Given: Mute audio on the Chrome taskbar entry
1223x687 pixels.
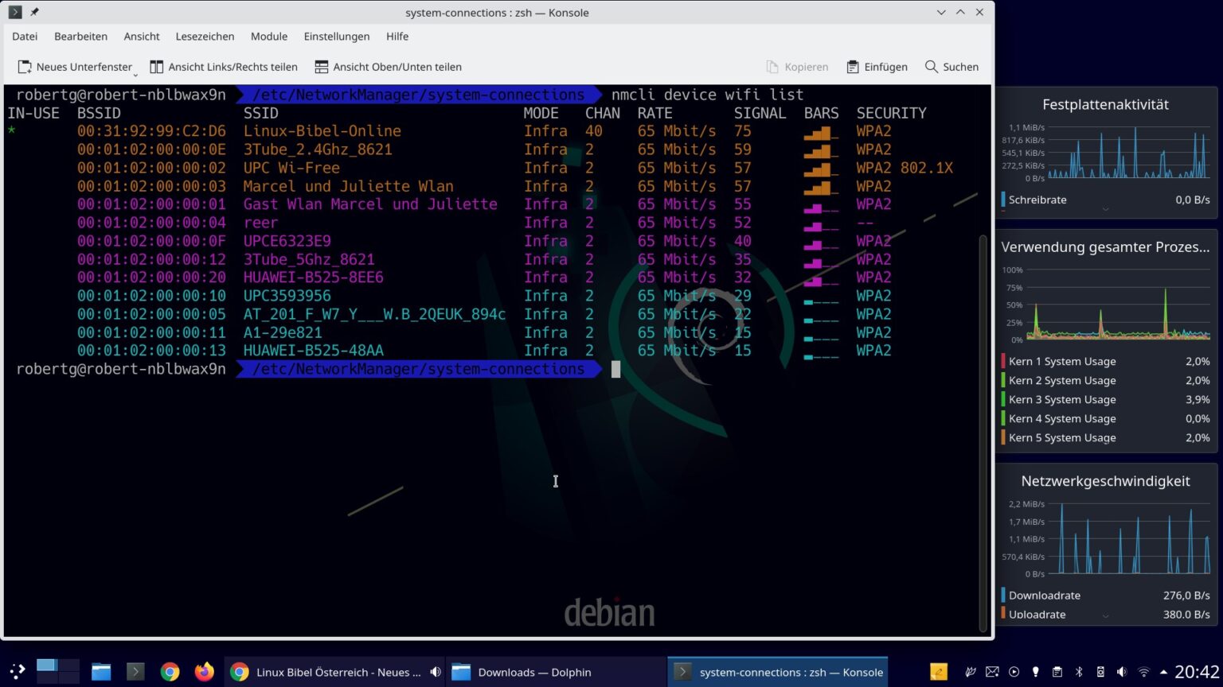Looking at the screenshot, I should tap(436, 672).
